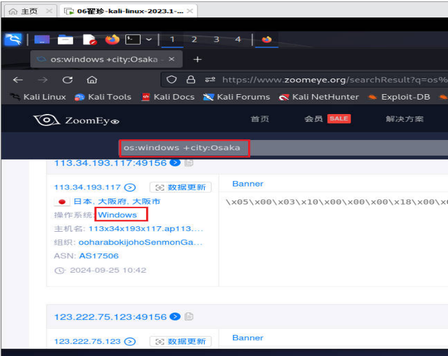This screenshot has width=448, height=356.
Task: Click circled arrow next to 123.222.75.123
Action: [130, 342]
